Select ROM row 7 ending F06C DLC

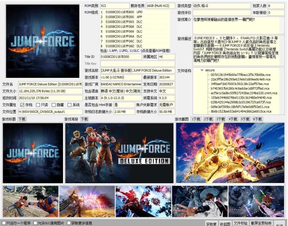[x=135, y=41]
